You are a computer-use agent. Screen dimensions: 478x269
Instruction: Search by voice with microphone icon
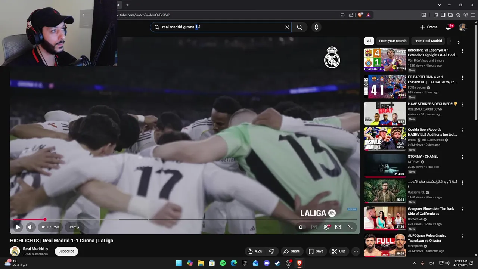(316, 27)
